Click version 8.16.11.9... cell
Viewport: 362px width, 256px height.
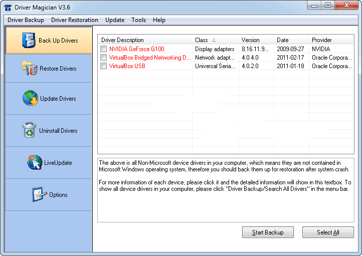pyautogui.click(x=255, y=49)
